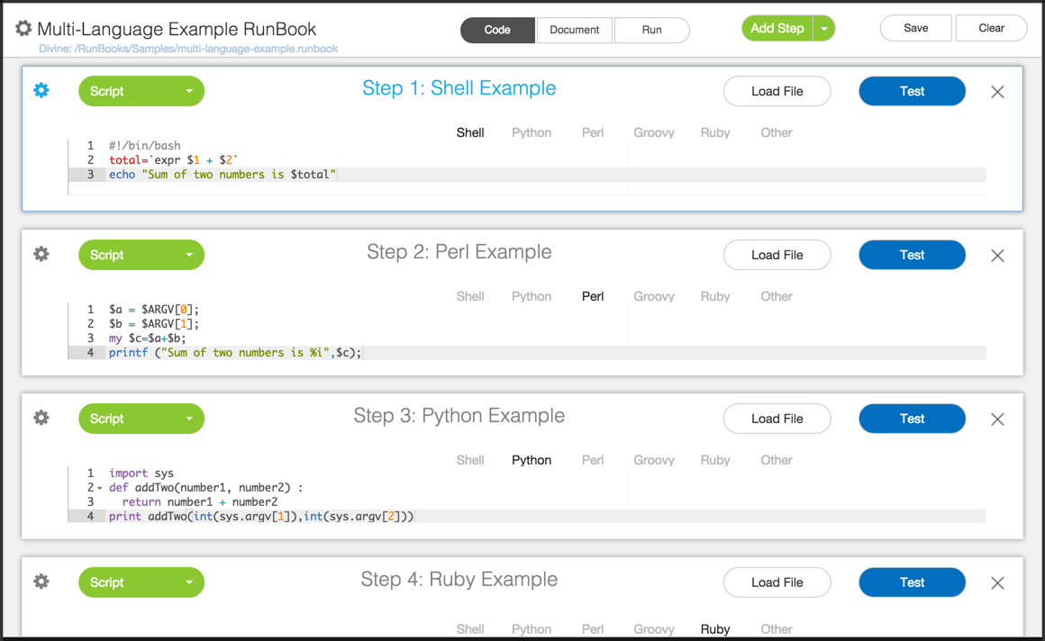The width and height of the screenshot is (1045, 641).
Task: Select Groovy language in Step 2
Action: coord(654,296)
